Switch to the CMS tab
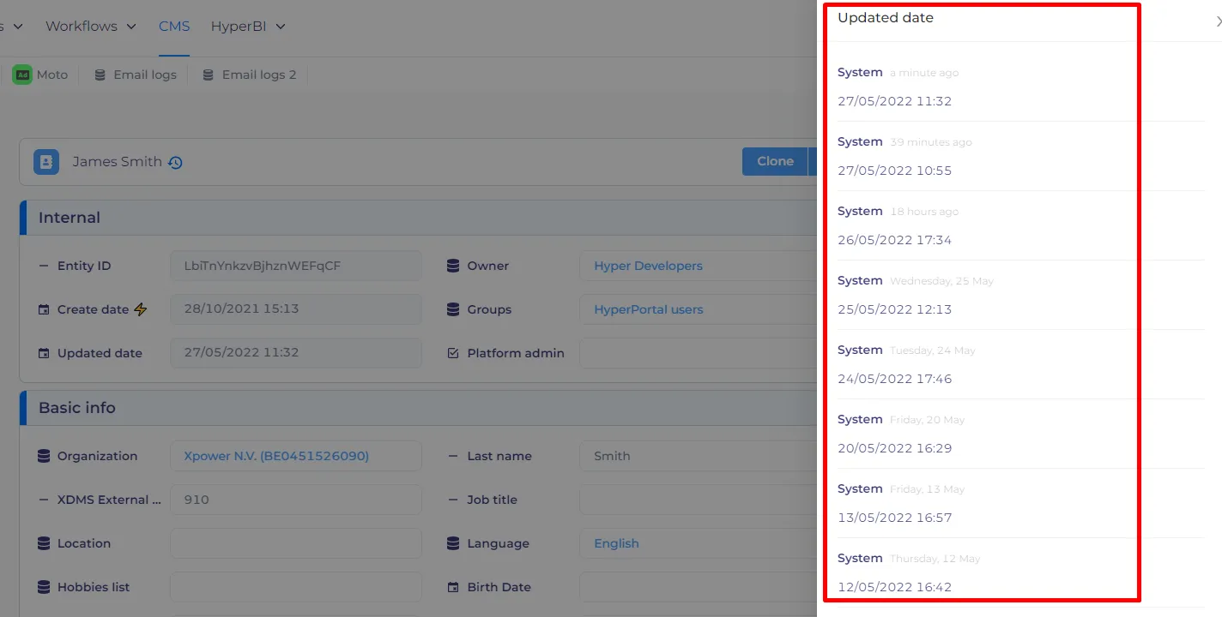Screen dimensions: 1222x617 [174, 27]
